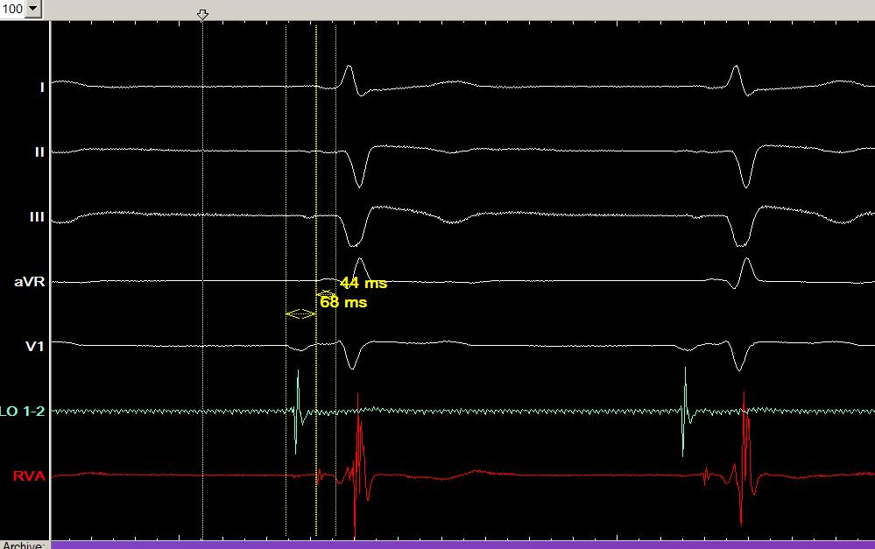Image resolution: width=875 pixels, height=549 pixels.
Task: Click the caliper arrow marker on top ruler
Action: pos(202,15)
